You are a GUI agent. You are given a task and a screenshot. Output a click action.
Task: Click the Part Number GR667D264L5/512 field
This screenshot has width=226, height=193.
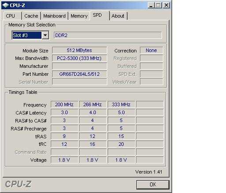coord(79,74)
